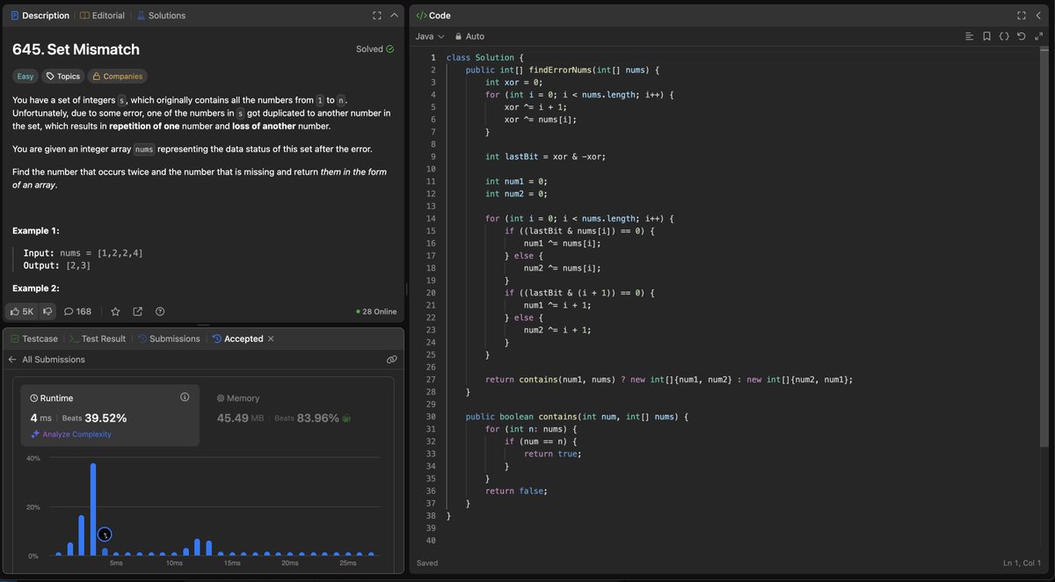Viewport: 1055px width, 582px height.
Task: Switch to the Editorial tab
Action: 102,16
